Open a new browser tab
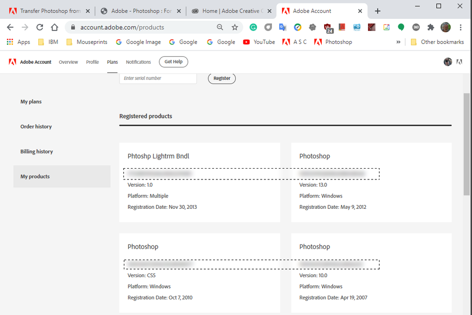Viewport: 472px width, 315px height. tap(378, 11)
